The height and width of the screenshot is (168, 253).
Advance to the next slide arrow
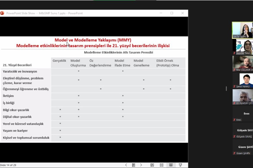141,165
